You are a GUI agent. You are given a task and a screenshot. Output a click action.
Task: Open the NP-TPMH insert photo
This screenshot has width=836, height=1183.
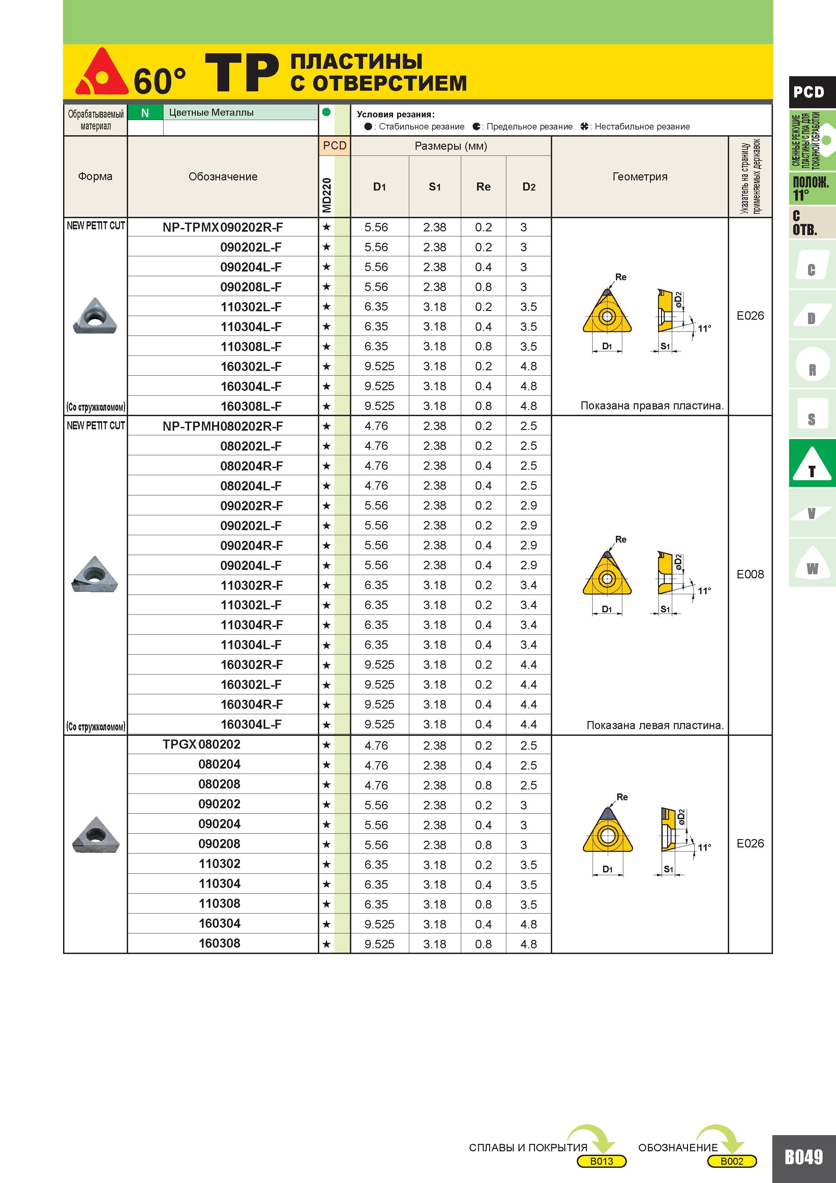click(x=95, y=574)
